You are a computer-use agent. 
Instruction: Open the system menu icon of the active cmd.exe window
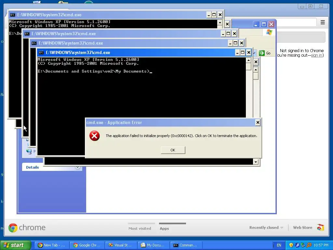coord(41,52)
